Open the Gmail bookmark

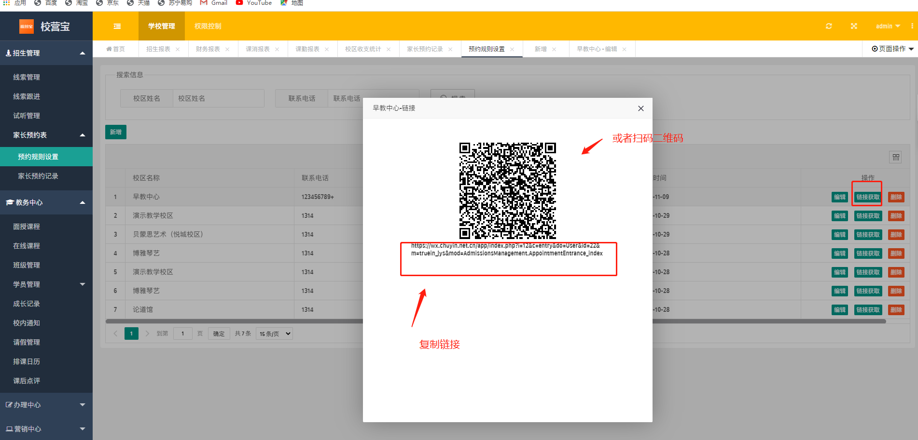click(x=214, y=3)
